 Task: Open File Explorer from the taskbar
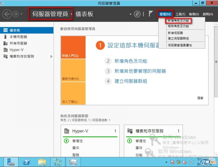42,162
